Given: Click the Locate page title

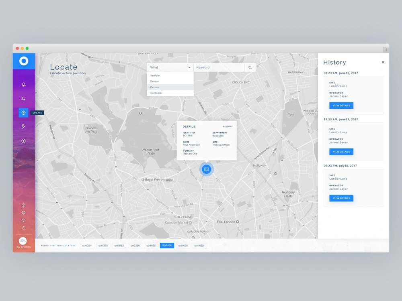Looking at the screenshot, I should point(64,67).
